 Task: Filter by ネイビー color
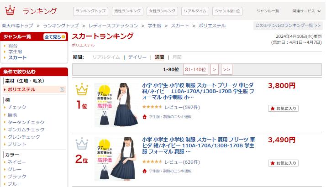click(16, 162)
